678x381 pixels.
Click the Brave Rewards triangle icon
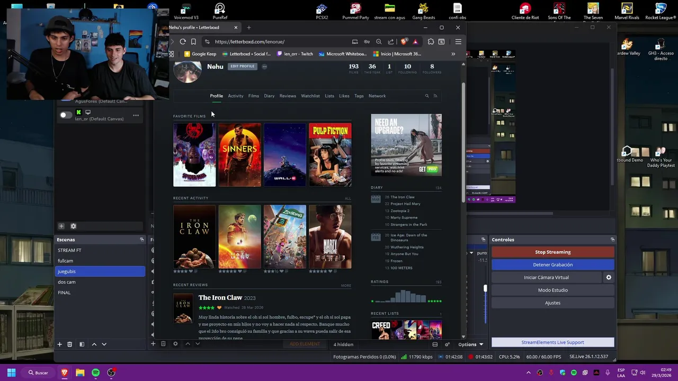[x=415, y=42]
